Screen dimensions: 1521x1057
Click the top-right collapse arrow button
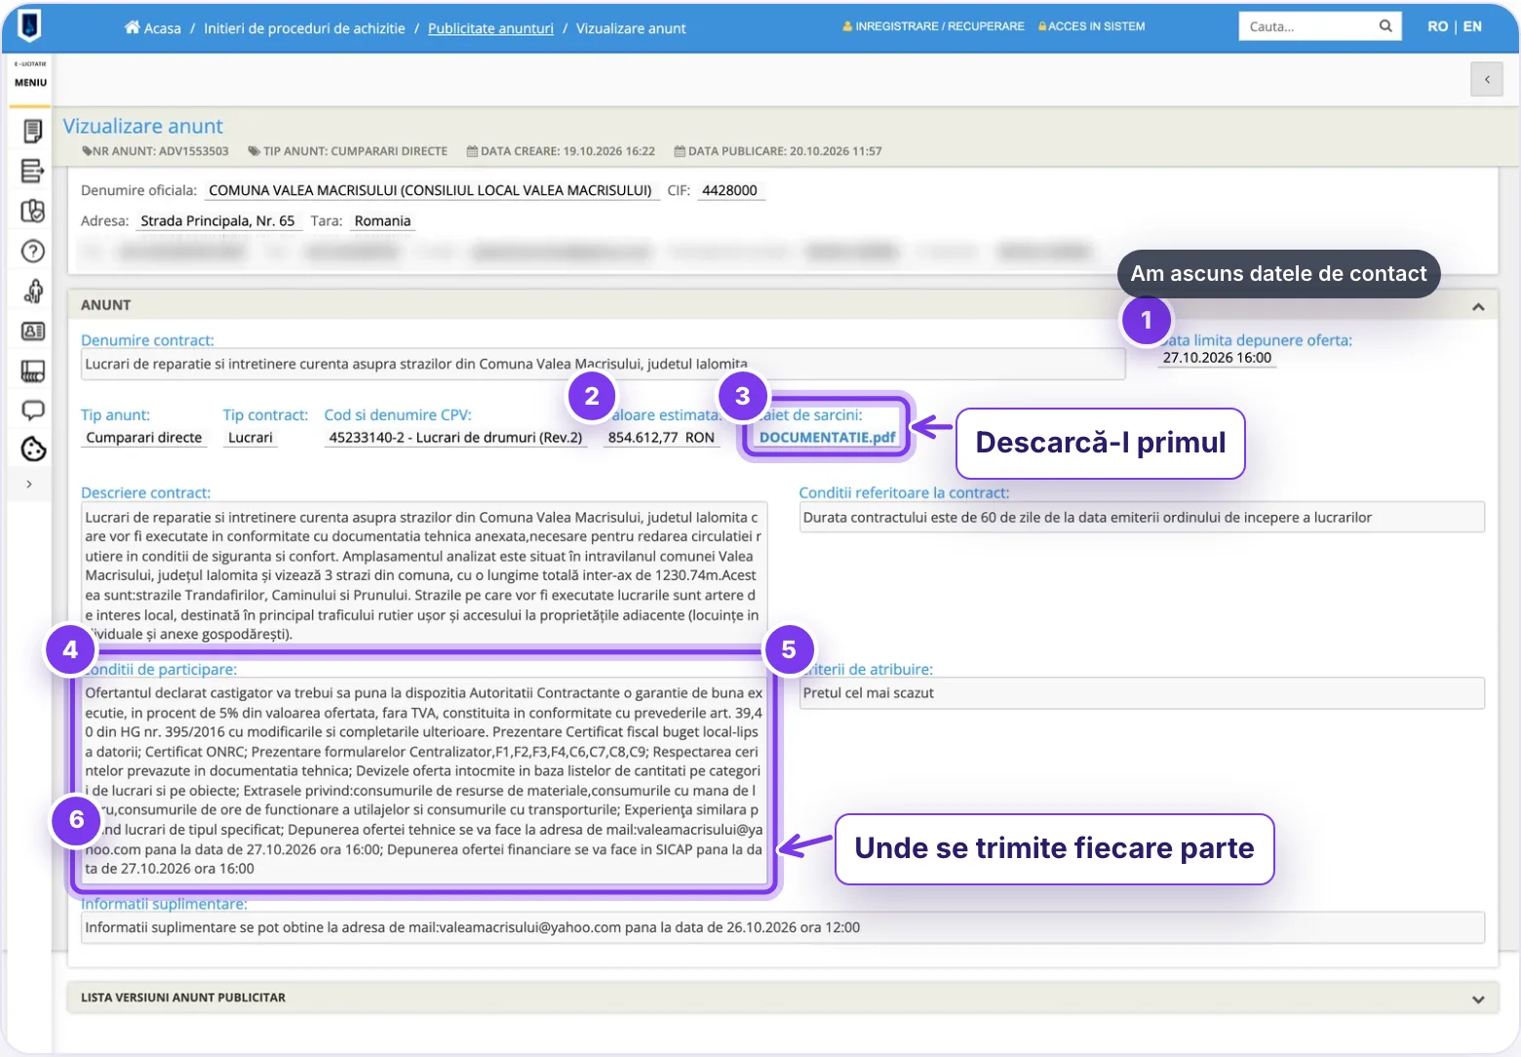[x=1487, y=80]
